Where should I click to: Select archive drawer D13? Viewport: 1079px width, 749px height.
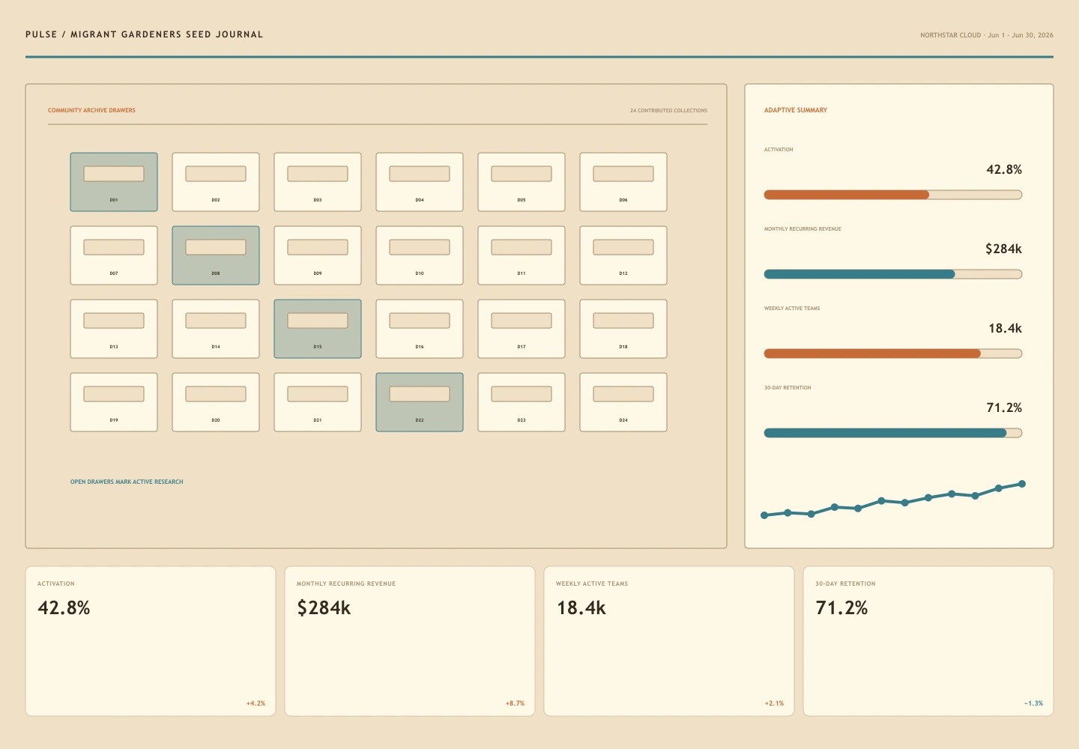point(114,329)
